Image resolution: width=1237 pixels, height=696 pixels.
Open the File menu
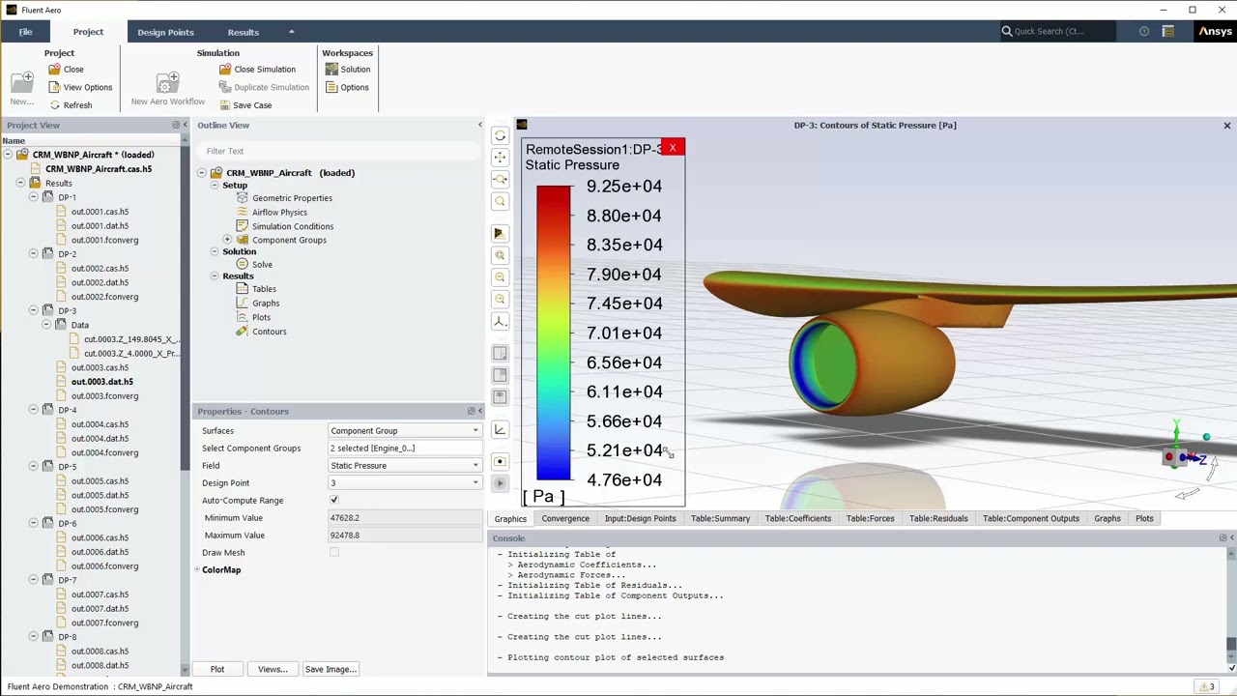[x=26, y=32]
